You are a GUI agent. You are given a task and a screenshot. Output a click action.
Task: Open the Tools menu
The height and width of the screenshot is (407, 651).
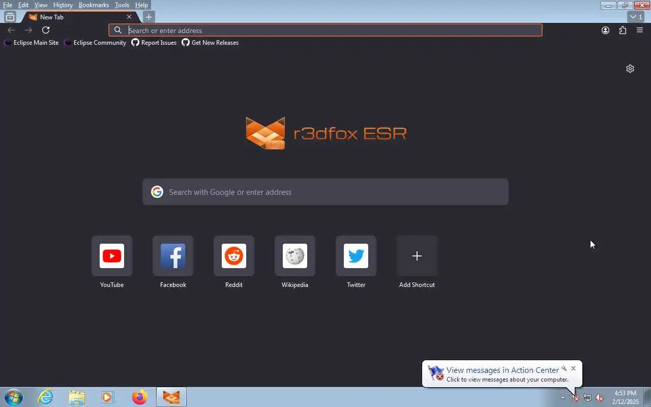pyautogui.click(x=122, y=5)
